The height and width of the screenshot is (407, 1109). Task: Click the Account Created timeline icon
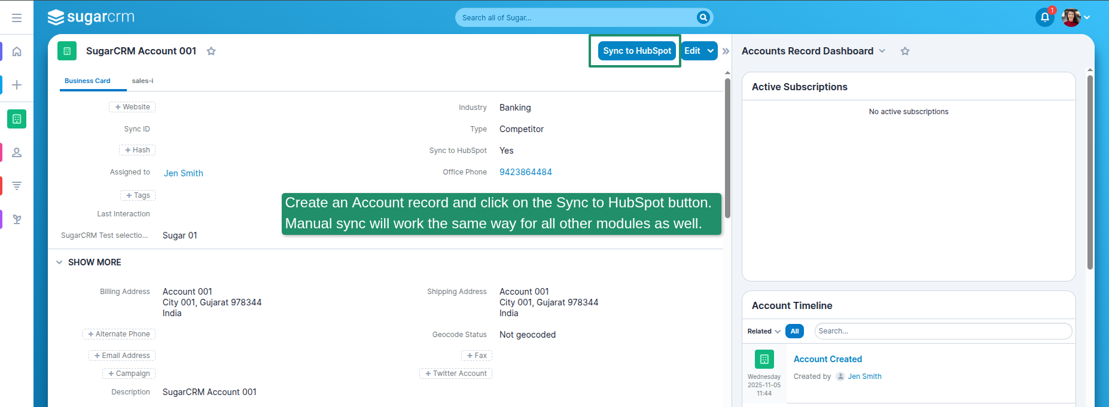[x=764, y=359]
